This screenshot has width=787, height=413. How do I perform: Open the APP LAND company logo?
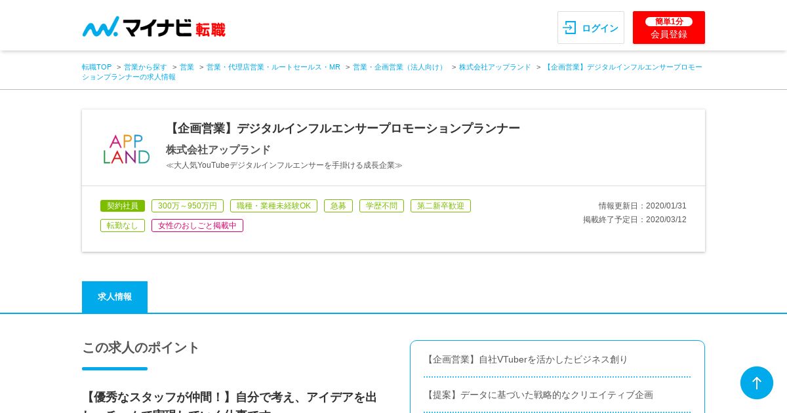[127, 149]
